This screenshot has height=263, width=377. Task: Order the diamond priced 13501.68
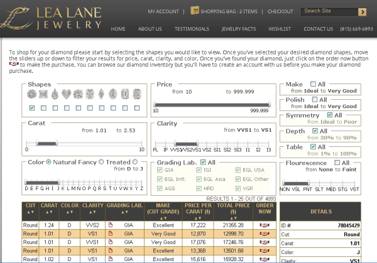click(x=265, y=250)
